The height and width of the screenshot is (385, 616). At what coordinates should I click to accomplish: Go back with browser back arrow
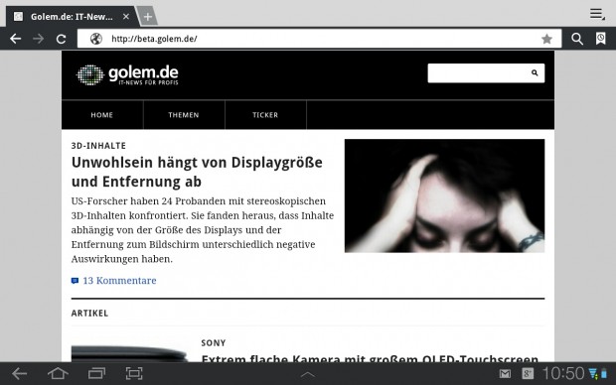coord(15,39)
